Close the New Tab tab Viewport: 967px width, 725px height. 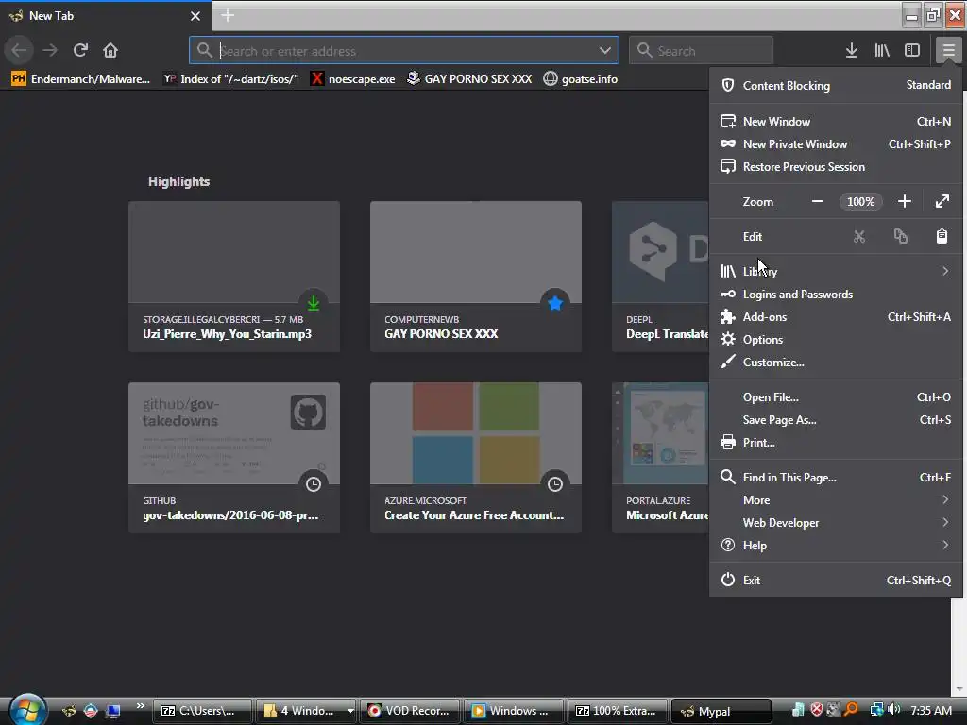click(195, 16)
